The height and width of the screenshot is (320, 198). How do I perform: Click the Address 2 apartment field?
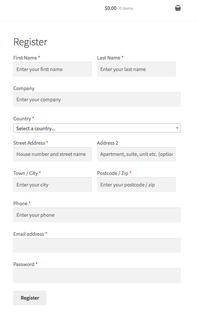tap(136, 154)
